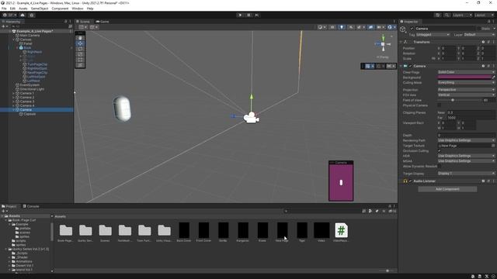
Task: Toggle scene audio icon
Action: 351,27
